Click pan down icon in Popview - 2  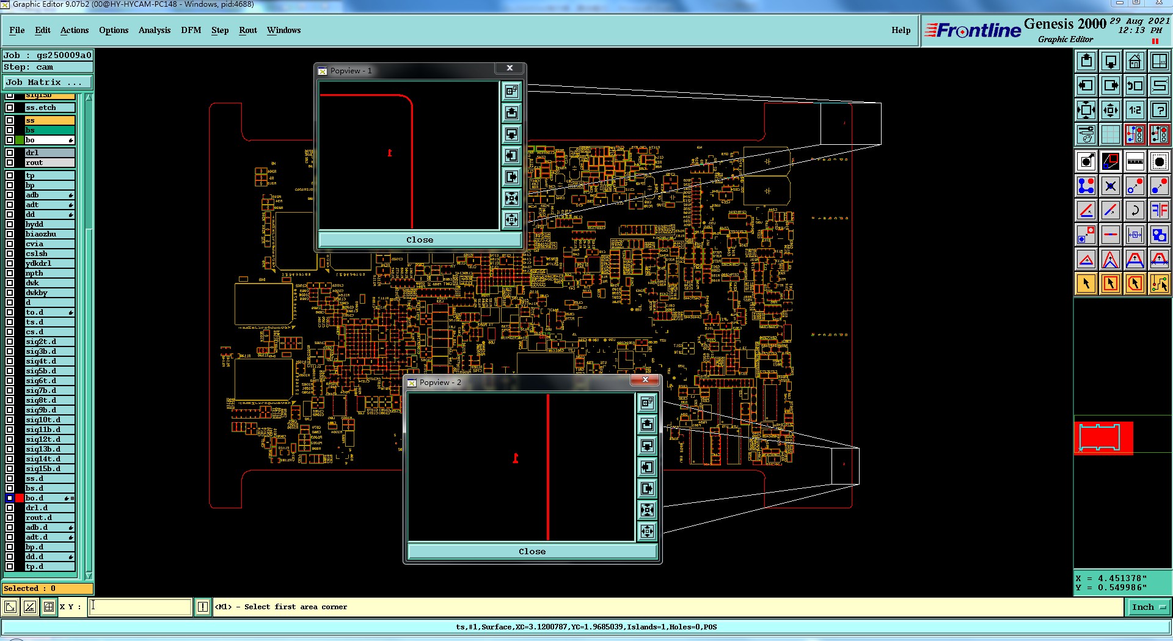point(647,445)
